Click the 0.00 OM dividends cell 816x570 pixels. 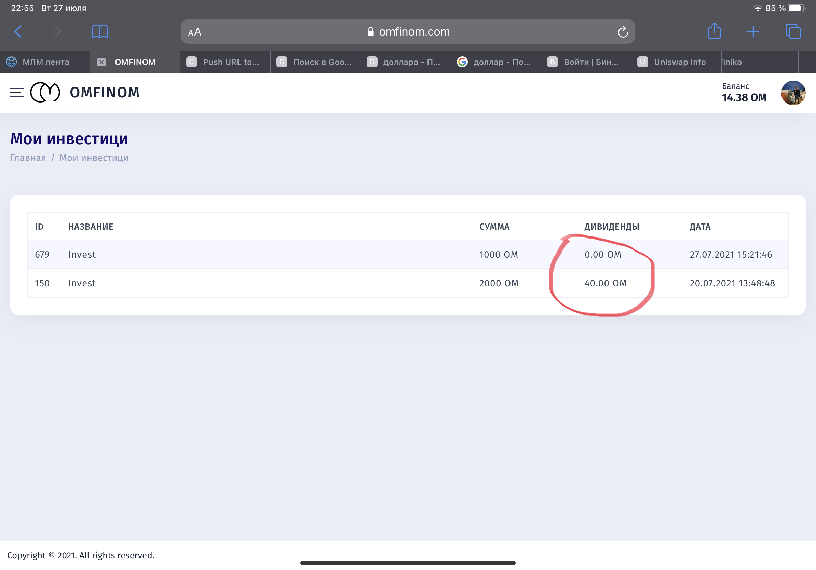tap(603, 255)
